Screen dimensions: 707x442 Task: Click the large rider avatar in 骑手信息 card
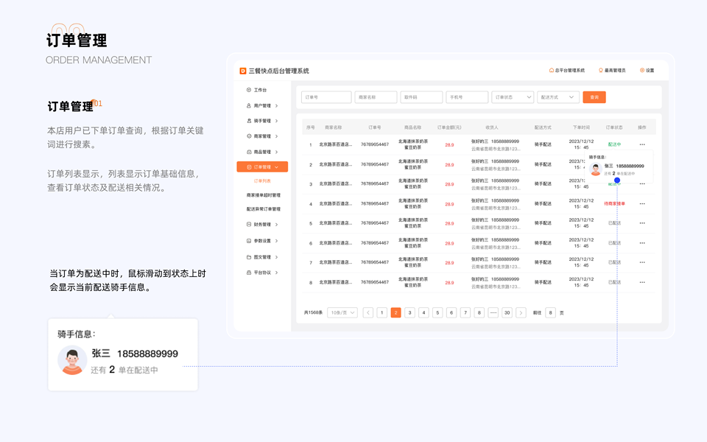(72, 360)
